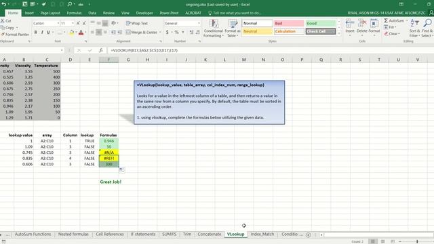
Task: Switch to Page Break Preview in status bar
Action: click(x=393, y=241)
